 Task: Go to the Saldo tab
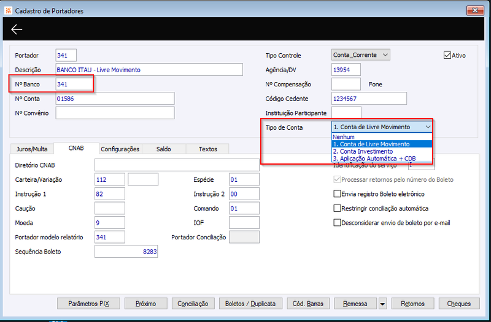164,149
